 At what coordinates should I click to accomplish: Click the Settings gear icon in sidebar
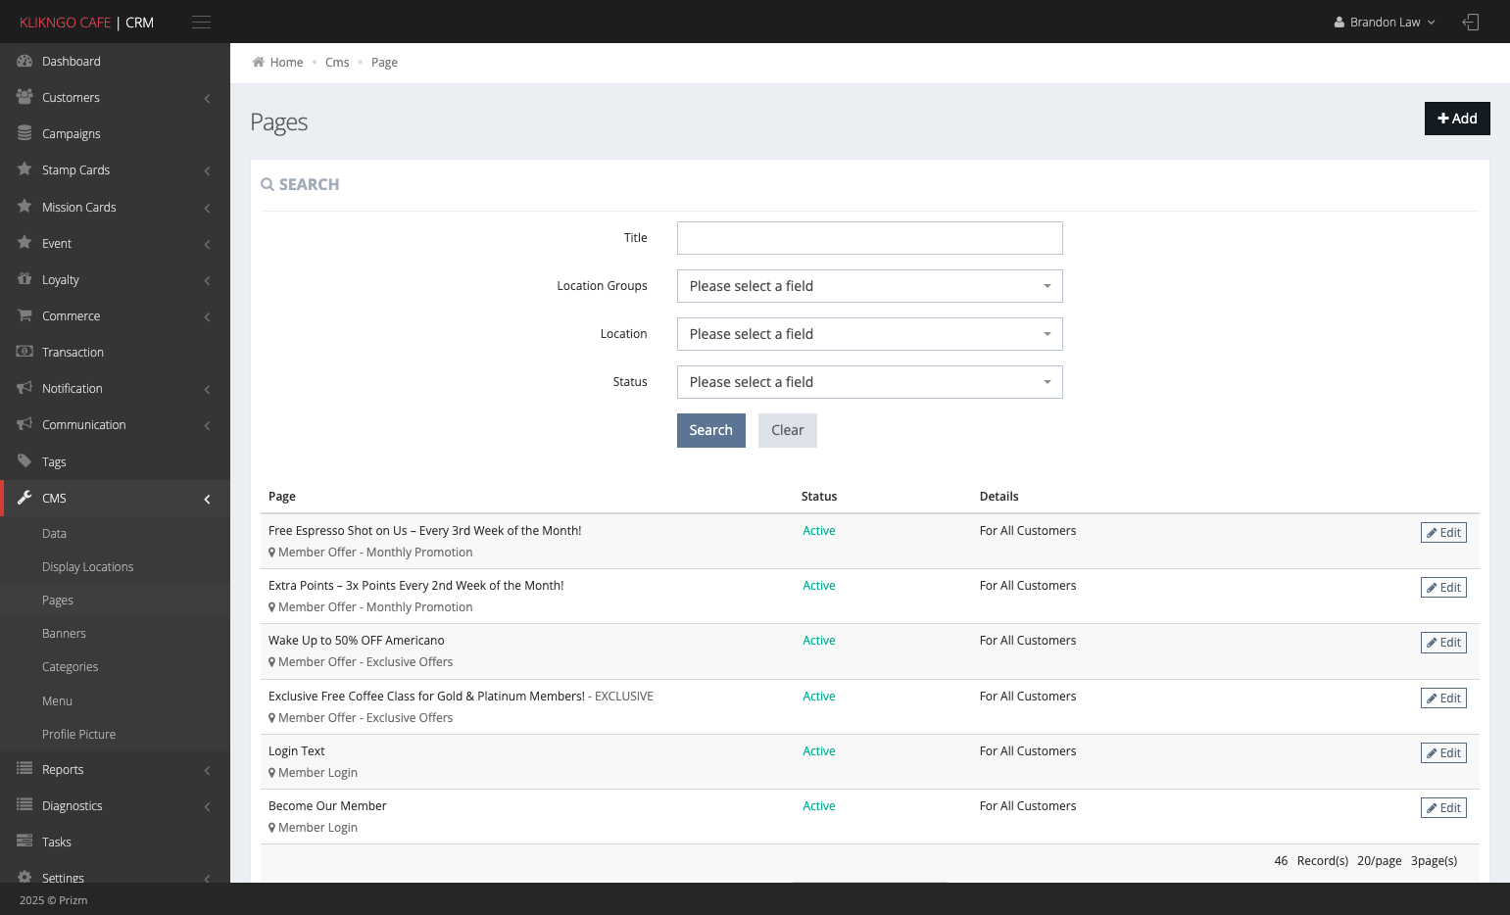point(24,877)
